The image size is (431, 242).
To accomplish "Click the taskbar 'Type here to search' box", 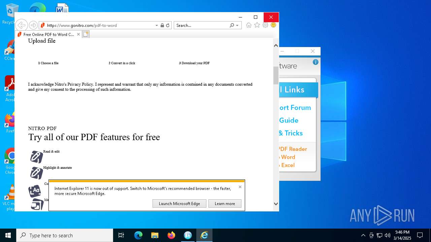I will (65, 235).
